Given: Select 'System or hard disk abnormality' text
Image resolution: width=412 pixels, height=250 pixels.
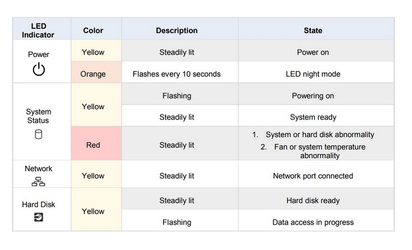Looking at the screenshot, I should 320,134.
